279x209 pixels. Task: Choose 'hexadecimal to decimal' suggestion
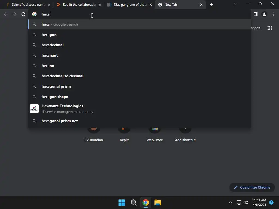click(x=139, y=76)
